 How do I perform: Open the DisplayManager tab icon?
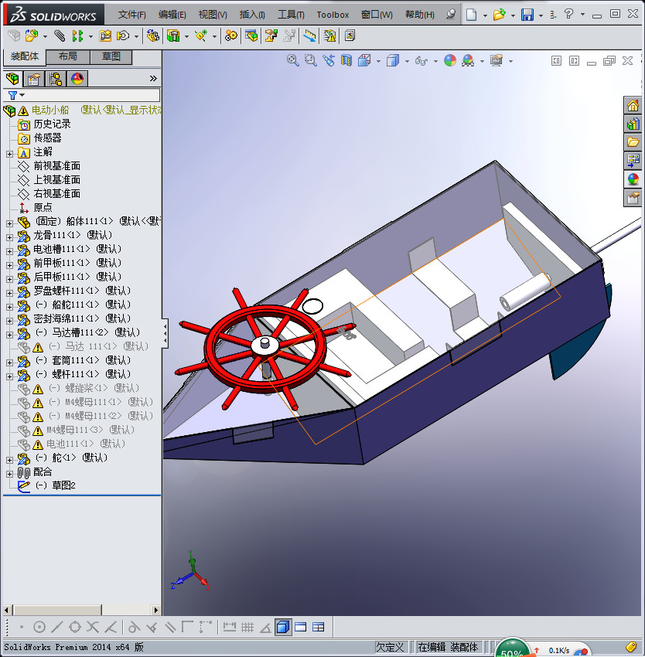click(77, 79)
